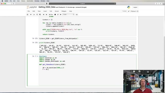Click the localhost address bar
The height and width of the screenshot is (93, 165).
(82, 4)
